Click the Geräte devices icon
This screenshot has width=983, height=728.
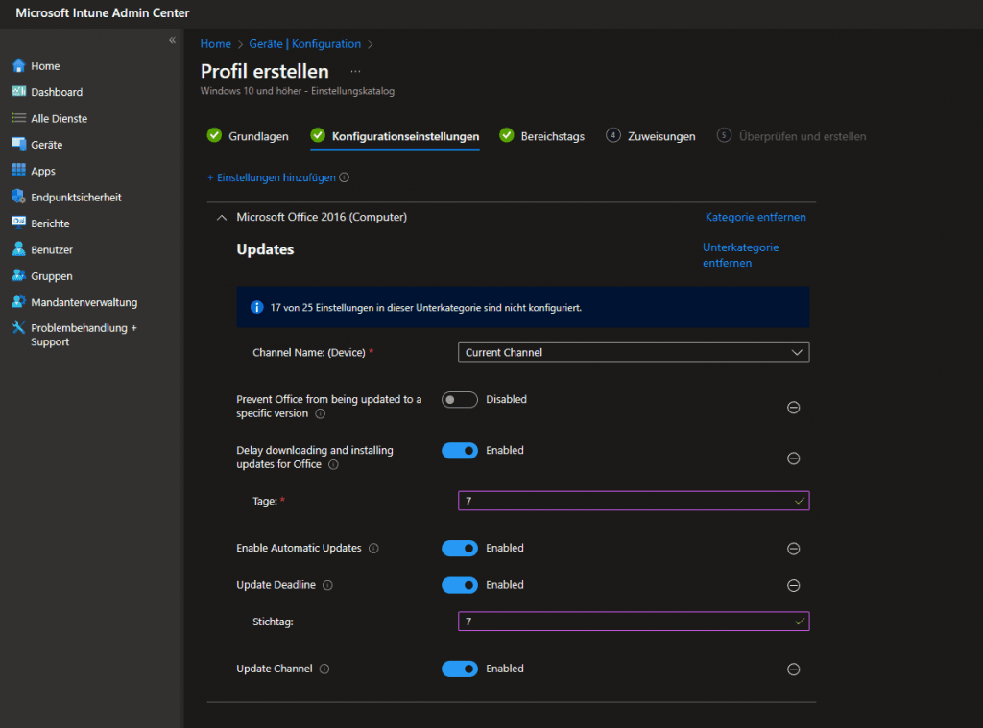point(18,145)
